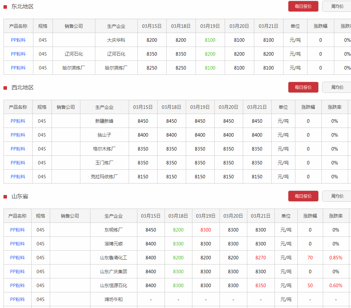
Task: Click red 8270 price in 山东鲁清化工 row
Action: (261, 258)
